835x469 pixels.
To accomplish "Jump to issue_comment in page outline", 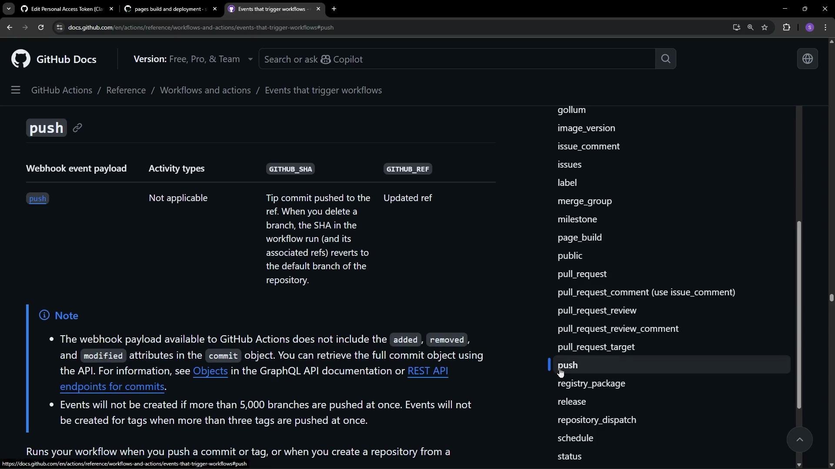I will pos(588,146).
